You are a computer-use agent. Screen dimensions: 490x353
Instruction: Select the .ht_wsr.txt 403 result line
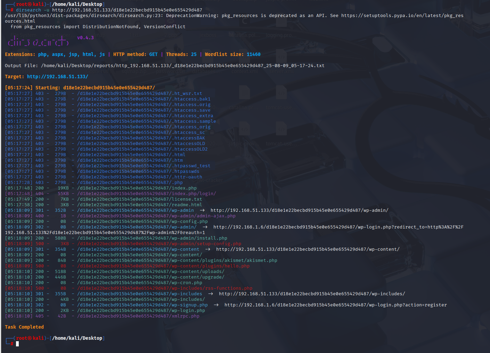click(104, 93)
